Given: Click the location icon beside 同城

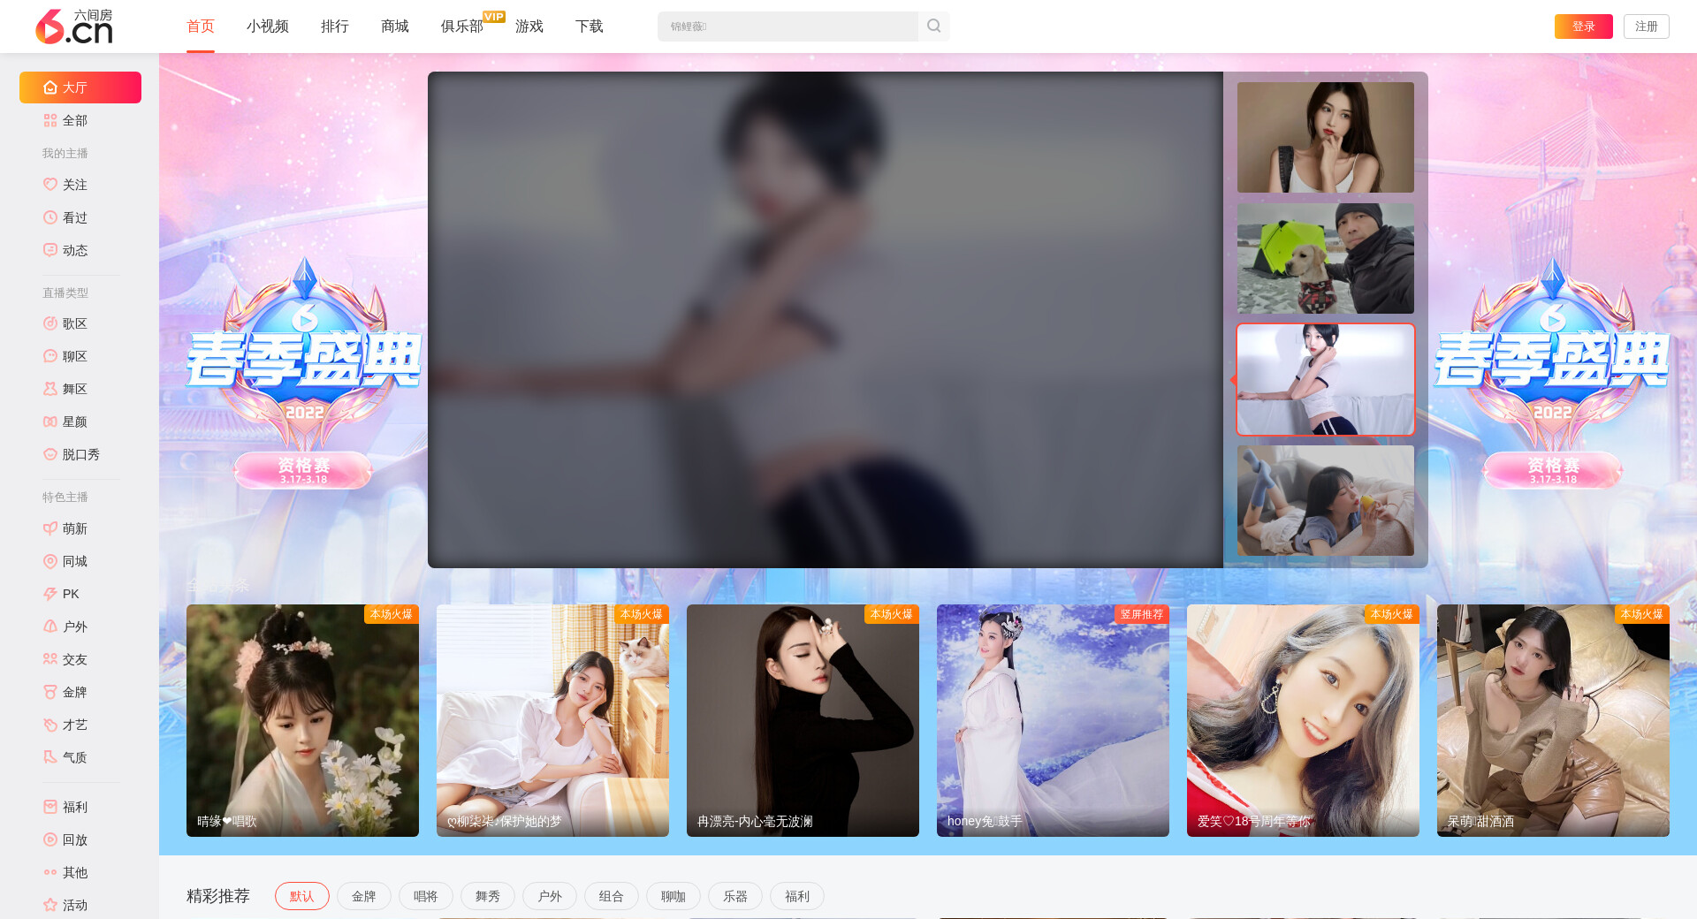Looking at the screenshot, I should [x=50, y=561].
